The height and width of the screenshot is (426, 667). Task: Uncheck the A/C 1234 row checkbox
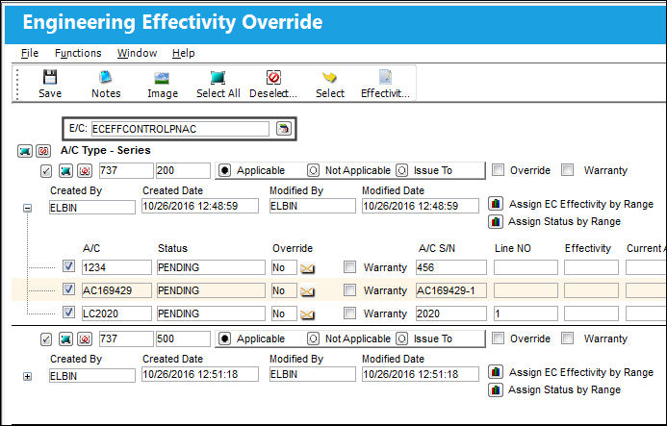coord(68,266)
